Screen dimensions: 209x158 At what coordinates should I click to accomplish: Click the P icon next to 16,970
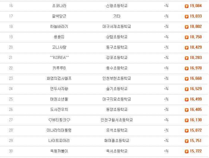click(187, 68)
